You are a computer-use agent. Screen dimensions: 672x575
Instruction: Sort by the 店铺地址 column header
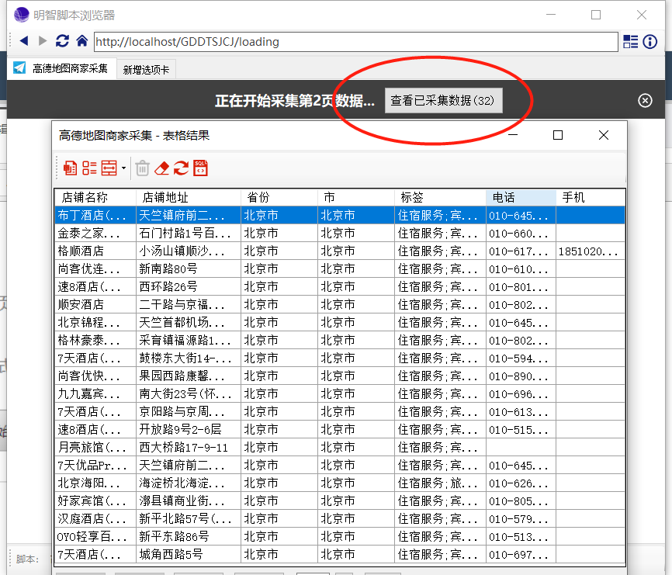(x=189, y=198)
